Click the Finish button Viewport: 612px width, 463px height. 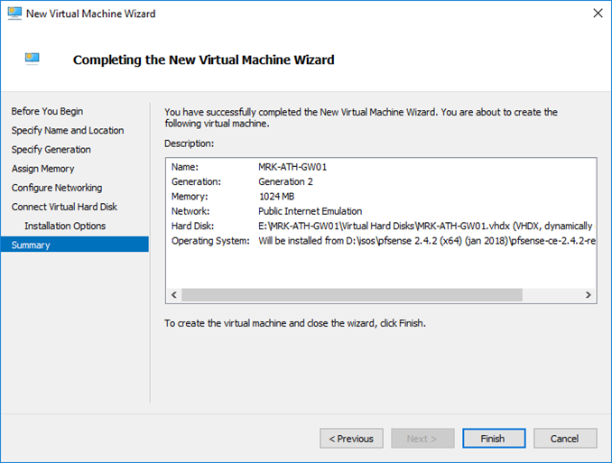(494, 439)
